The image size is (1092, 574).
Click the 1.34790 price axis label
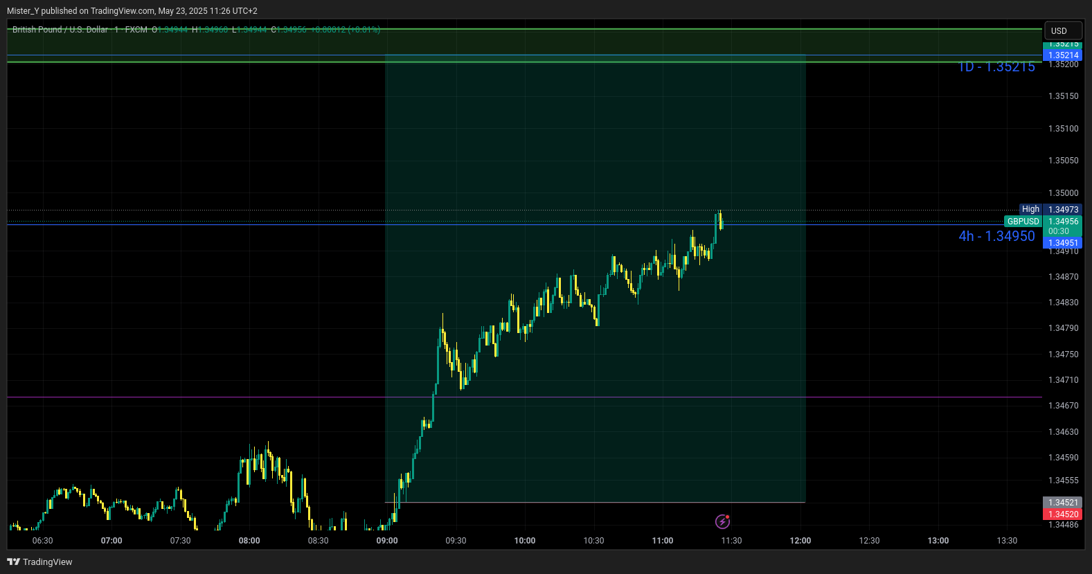click(x=1063, y=328)
